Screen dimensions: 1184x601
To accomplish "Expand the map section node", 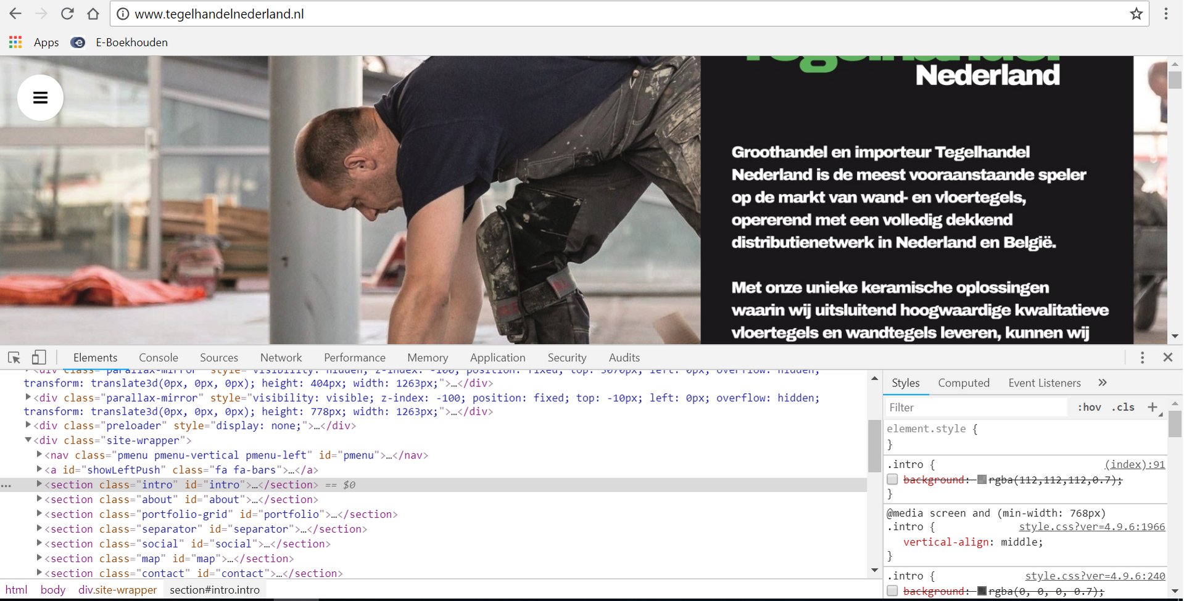I will 39,558.
